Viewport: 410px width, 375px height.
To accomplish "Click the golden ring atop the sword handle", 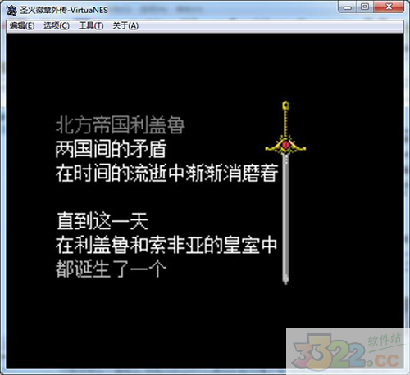I will 285,105.
